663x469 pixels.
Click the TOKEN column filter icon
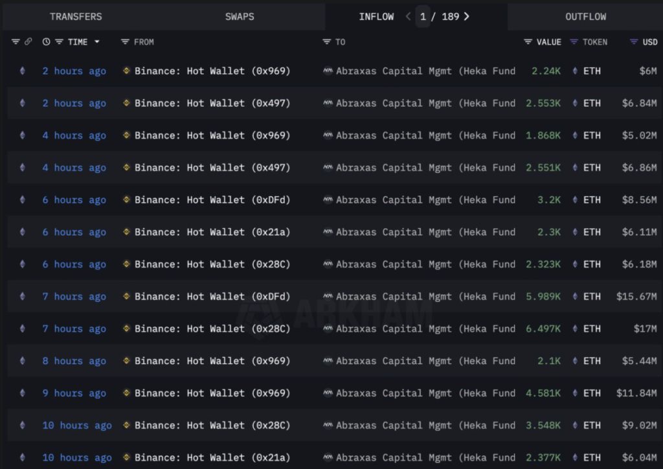tap(574, 42)
